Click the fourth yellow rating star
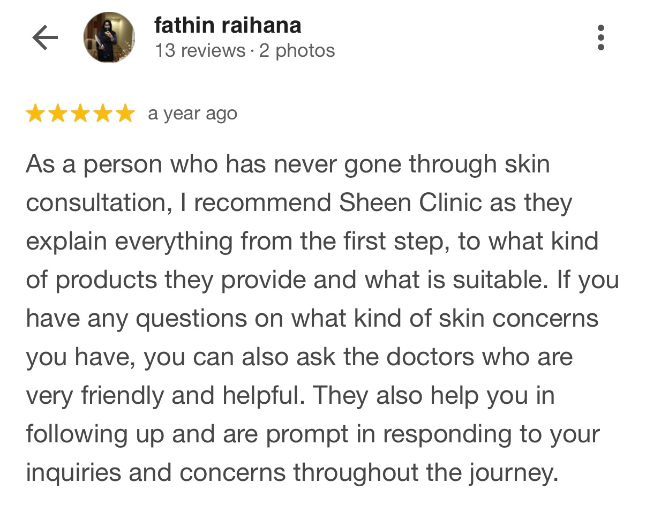The height and width of the screenshot is (505, 646). pos(103,114)
